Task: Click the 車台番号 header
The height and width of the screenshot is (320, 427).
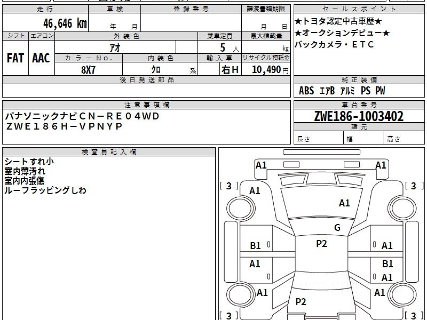Action: [x=359, y=105]
